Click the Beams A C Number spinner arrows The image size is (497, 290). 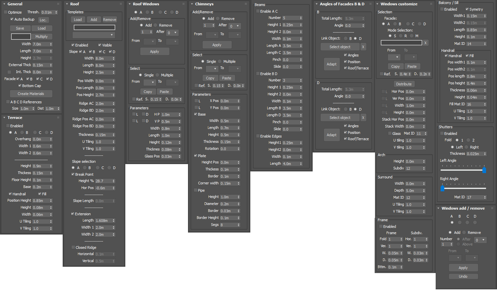(301, 18)
